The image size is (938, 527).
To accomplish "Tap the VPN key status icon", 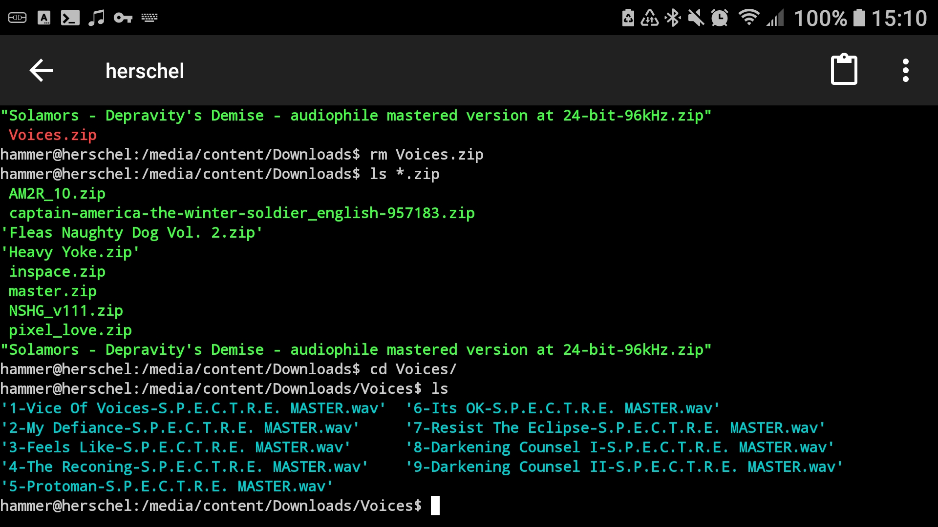I will (x=123, y=18).
